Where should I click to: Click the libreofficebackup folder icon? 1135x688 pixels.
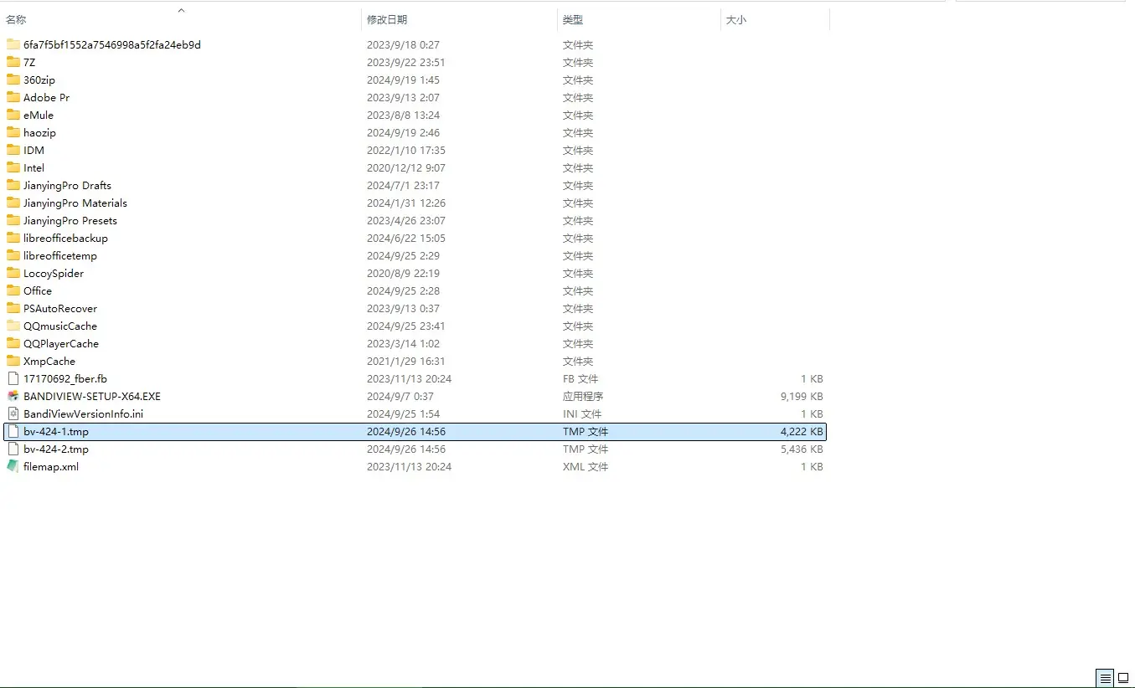tap(13, 238)
